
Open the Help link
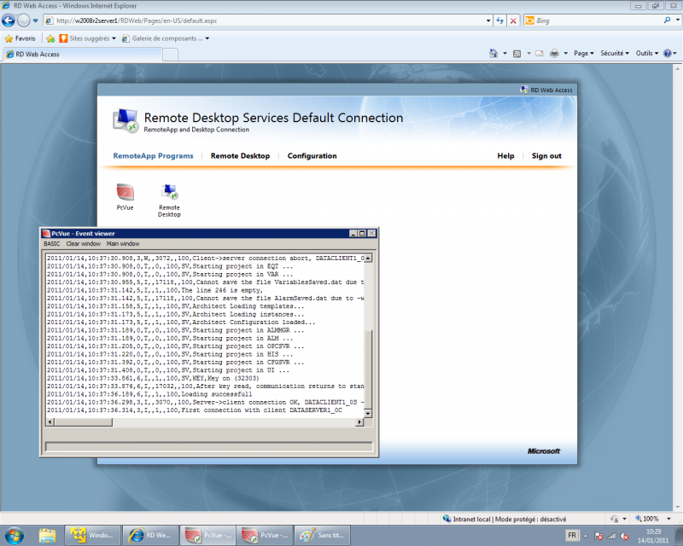(x=505, y=156)
